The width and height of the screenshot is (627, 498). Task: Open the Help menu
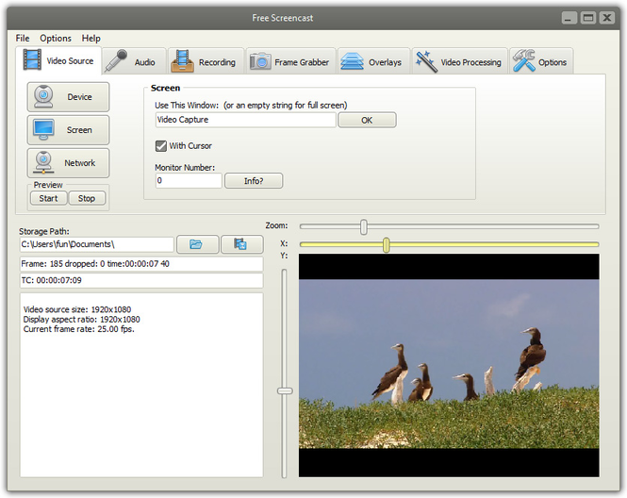click(91, 39)
